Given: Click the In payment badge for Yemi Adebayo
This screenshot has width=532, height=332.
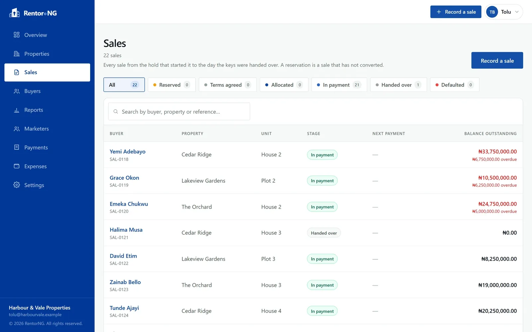Looking at the screenshot, I should coord(322,155).
